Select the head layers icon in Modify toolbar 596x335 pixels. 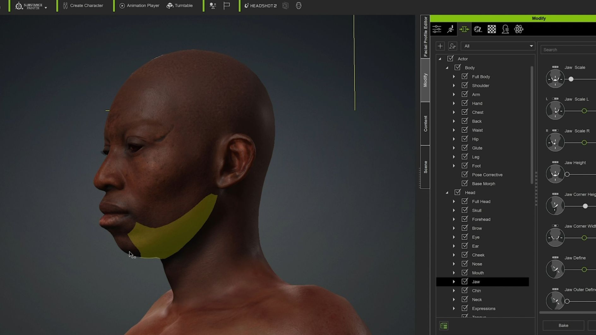point(505,29)
